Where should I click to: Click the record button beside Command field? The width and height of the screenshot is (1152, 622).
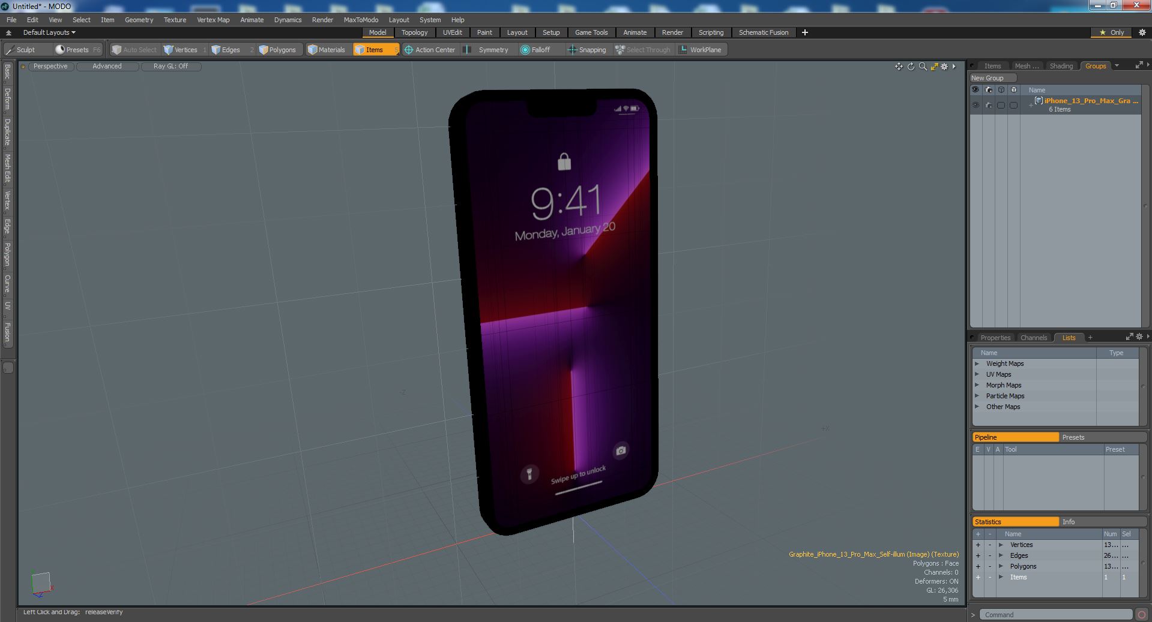pos(1142,614)
